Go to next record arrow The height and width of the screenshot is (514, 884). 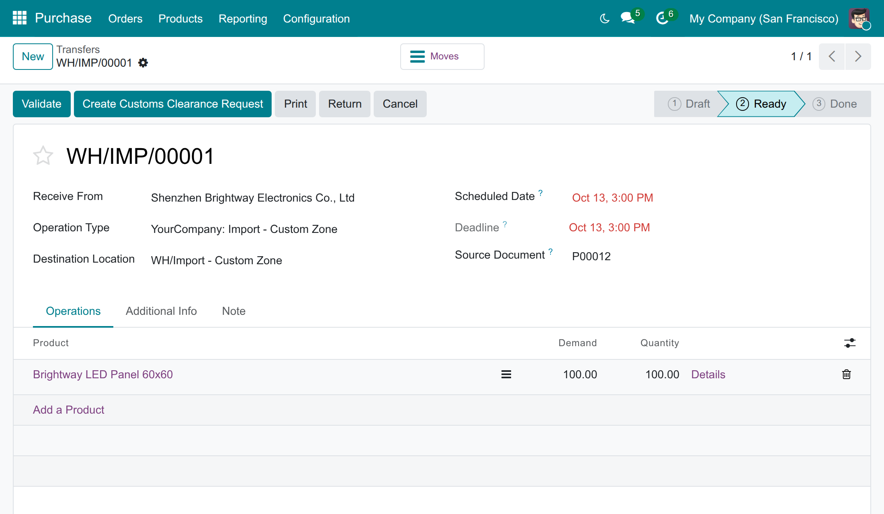(x=858, y=57)
